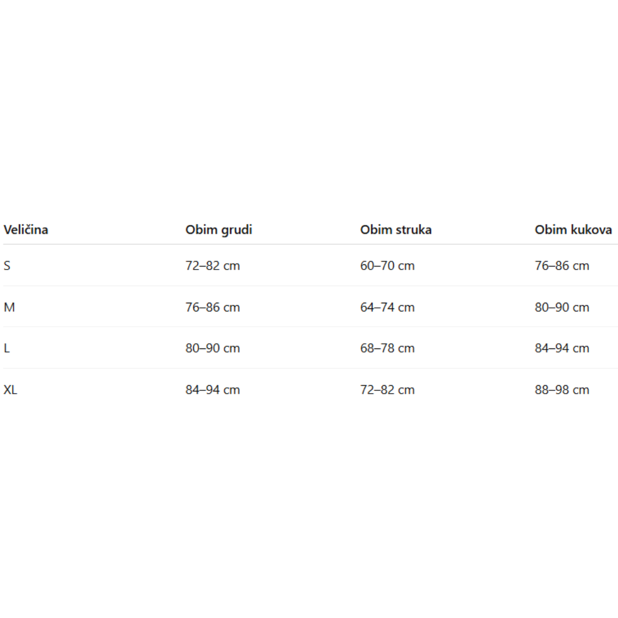Image resolution: width=618 pixels, height=618 pixels.
Task: Click the 80–90 cm hip value for M
Action: [562, 307]
